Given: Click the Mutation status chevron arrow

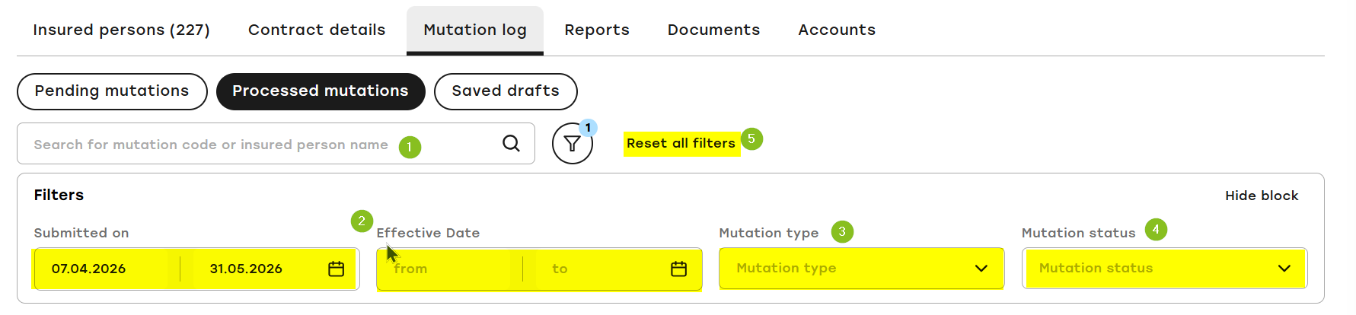Looking at the screenshot, I should pos(1284,268).
